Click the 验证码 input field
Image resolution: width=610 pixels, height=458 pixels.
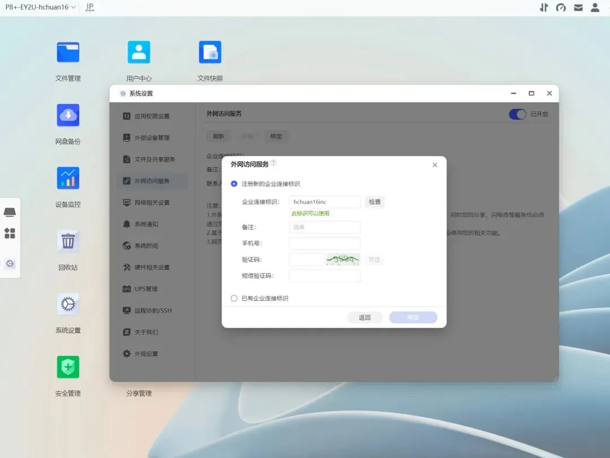point(307,260)
